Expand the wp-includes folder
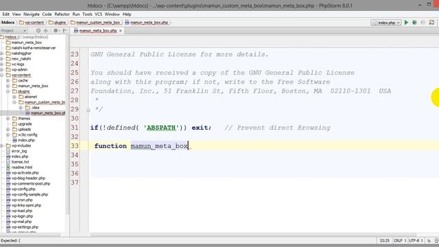 [2, 145]
